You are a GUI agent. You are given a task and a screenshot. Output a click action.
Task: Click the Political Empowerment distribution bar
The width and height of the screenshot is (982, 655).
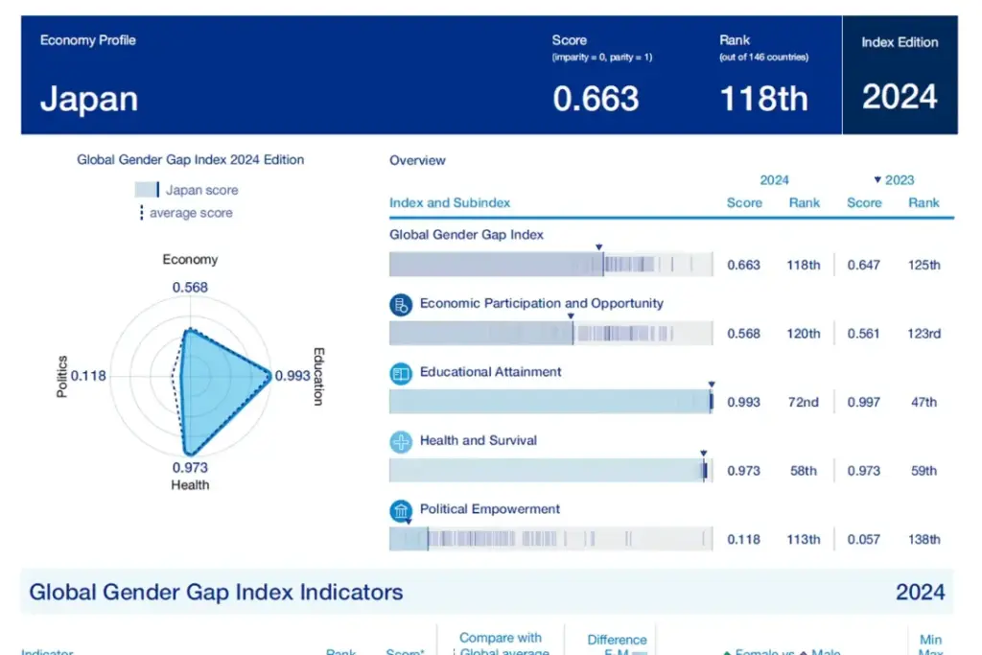[x=550, y=539]
